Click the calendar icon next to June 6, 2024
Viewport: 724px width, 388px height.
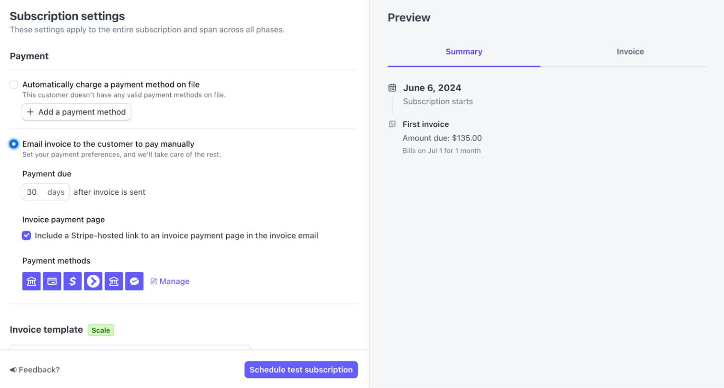pos(392,87)
